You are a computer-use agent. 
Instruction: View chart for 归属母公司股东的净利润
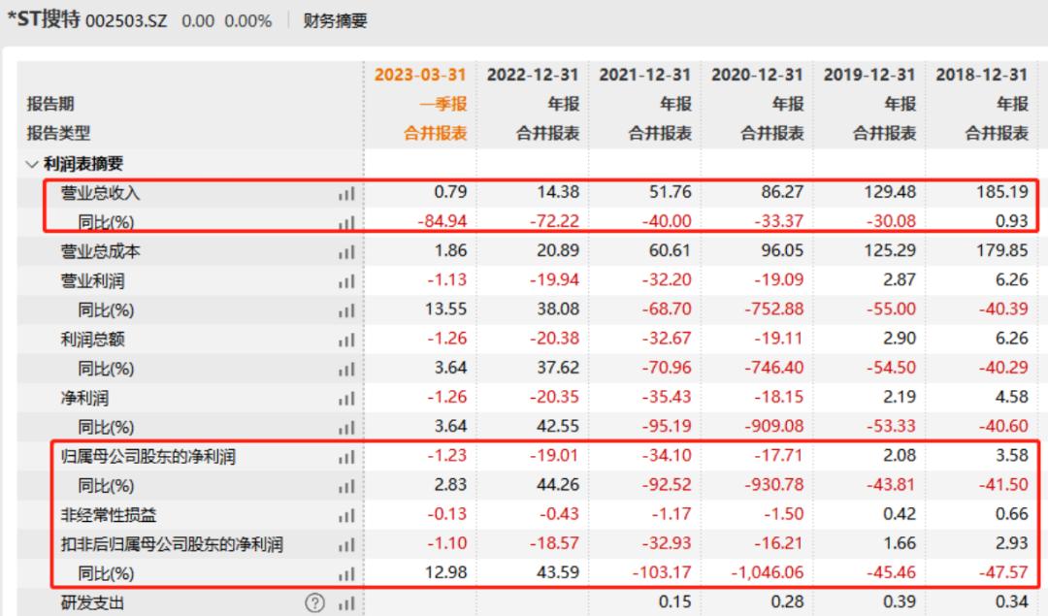tap(344, 456)
